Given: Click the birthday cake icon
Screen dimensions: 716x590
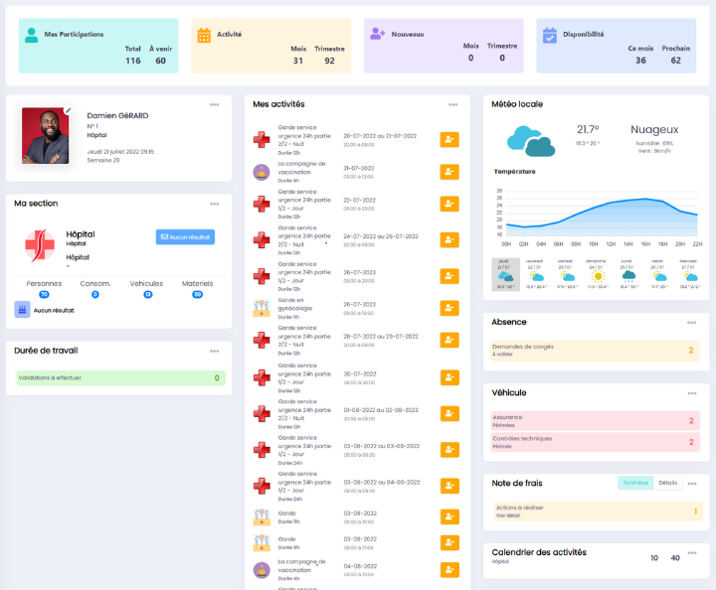Looking at the screenshot, I should 22,310.
